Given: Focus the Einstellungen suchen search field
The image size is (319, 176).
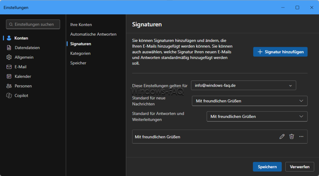Looking at the screenshot, I should click(x=33, y=24).
